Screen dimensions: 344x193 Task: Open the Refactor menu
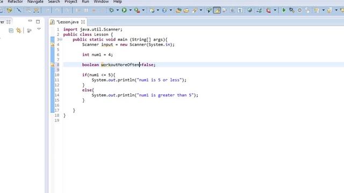click(x=15, y=2)
